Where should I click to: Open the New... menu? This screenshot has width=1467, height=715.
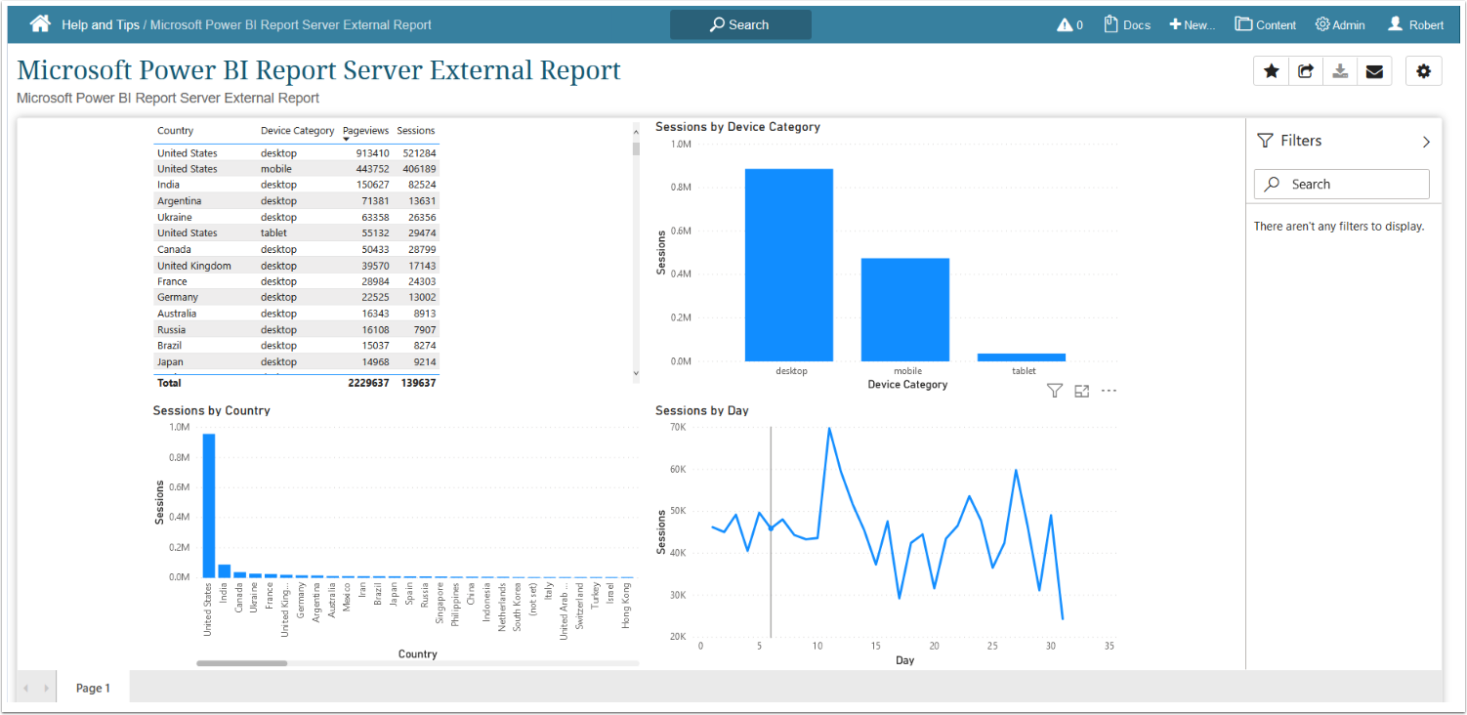[1193, 24]
